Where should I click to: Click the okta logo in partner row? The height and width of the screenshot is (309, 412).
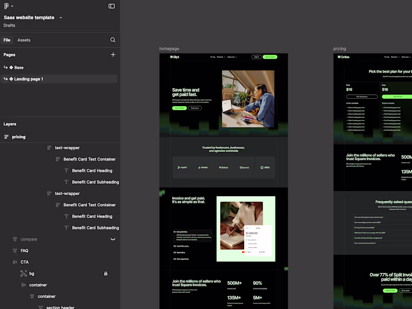(x=265, y=167)
